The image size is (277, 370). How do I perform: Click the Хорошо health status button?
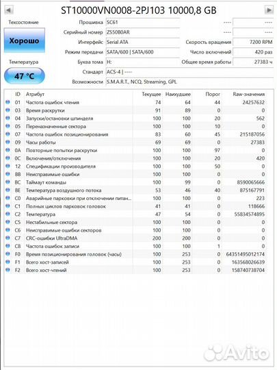(x=24, y=40)
